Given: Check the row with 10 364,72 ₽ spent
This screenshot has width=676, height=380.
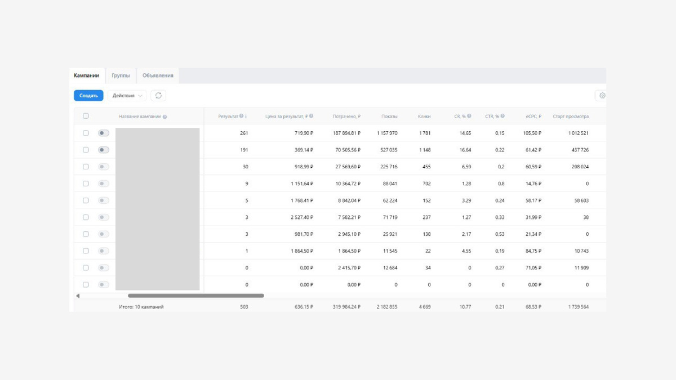Looking at the screenshot, I should pyautogui.click(x=86, y=184).
